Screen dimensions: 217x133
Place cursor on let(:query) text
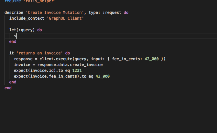pyautogui.click(x=22, y=30)
